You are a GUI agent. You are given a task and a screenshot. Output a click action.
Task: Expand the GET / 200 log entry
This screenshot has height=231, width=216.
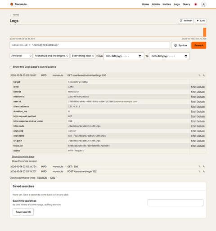click(x=108, y=167)
